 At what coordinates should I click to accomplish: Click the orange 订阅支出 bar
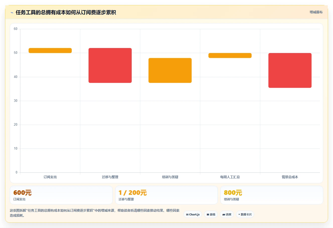pyautogui.click(x=50, y=51)
